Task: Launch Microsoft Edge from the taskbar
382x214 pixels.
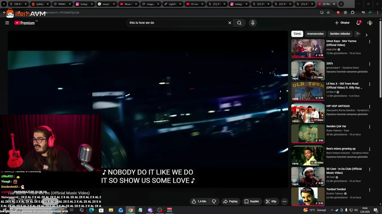Action: point(92,210)
